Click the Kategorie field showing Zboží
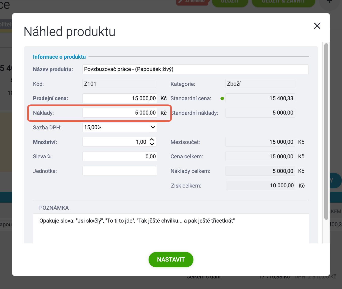The height and width of the screenshot is (289, 342). [x=260, y=84]
